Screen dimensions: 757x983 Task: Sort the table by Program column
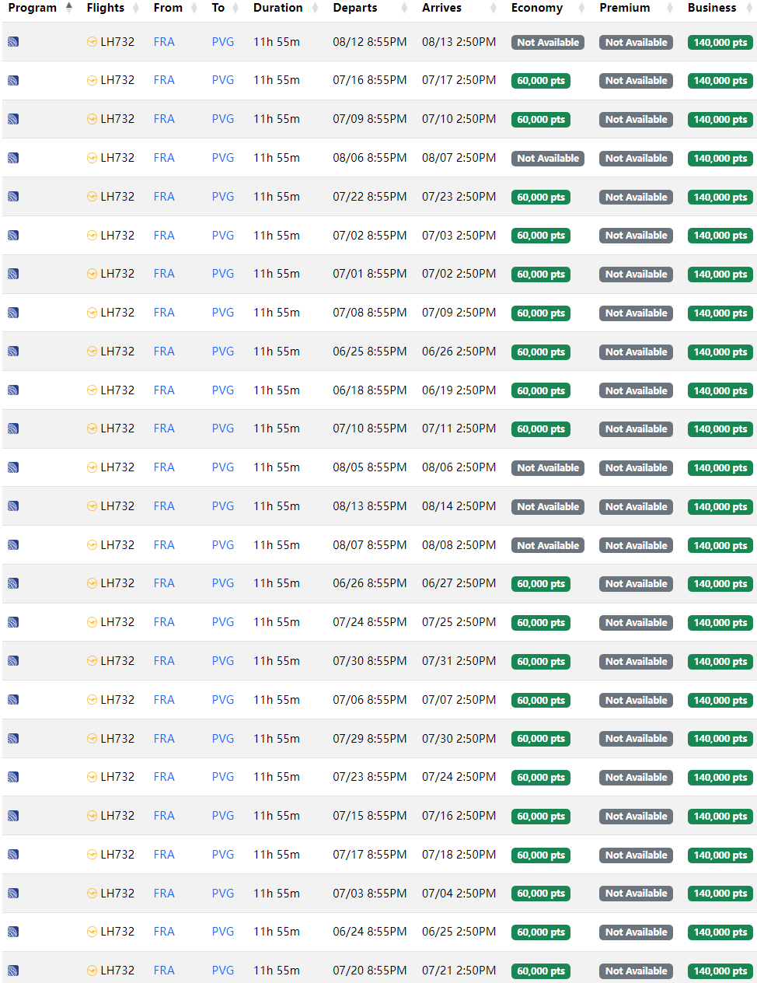click(x=33, y=8)
